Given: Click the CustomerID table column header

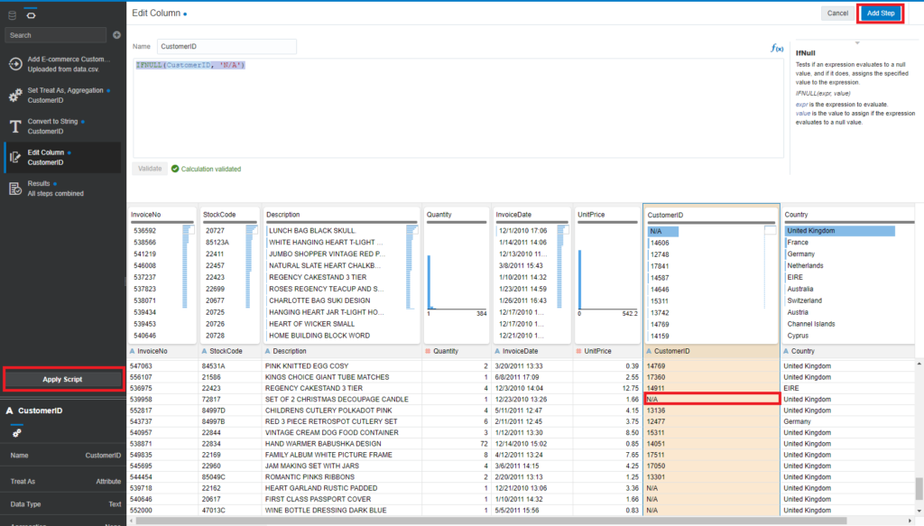Looking at the screenshot, I should point(711,351).
